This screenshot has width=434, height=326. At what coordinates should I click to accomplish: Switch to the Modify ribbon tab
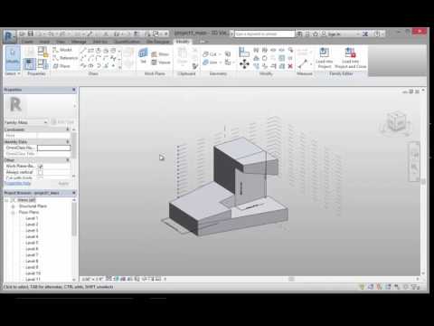coord(183,42)
